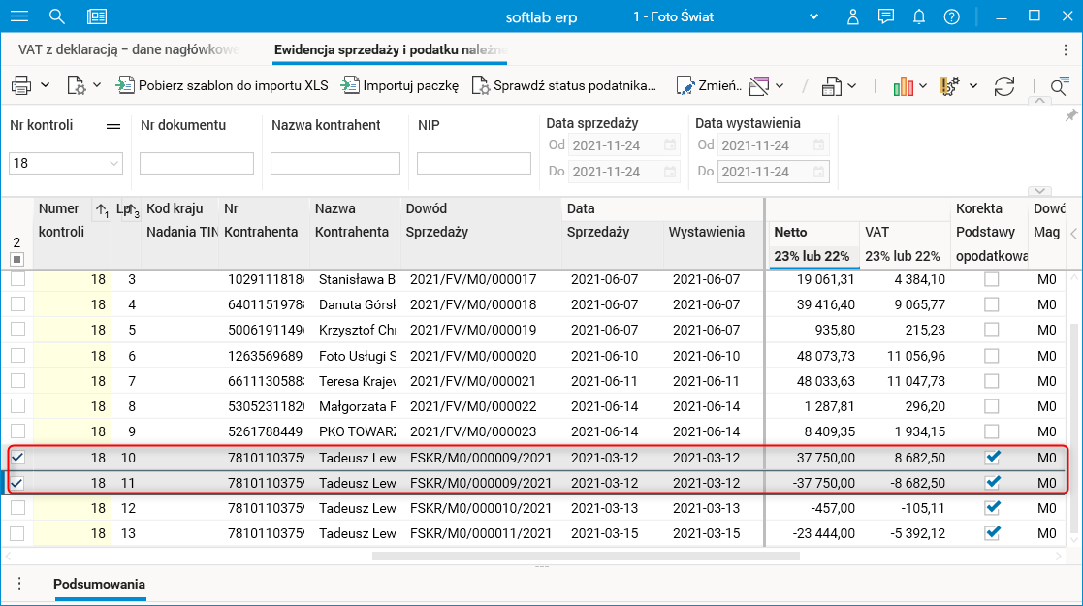Click the help question mark icon

951,16
